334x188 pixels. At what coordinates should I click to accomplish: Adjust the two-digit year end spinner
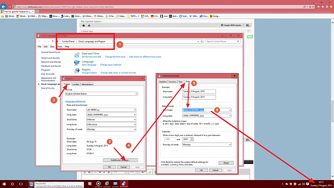[x=191, y=139]
